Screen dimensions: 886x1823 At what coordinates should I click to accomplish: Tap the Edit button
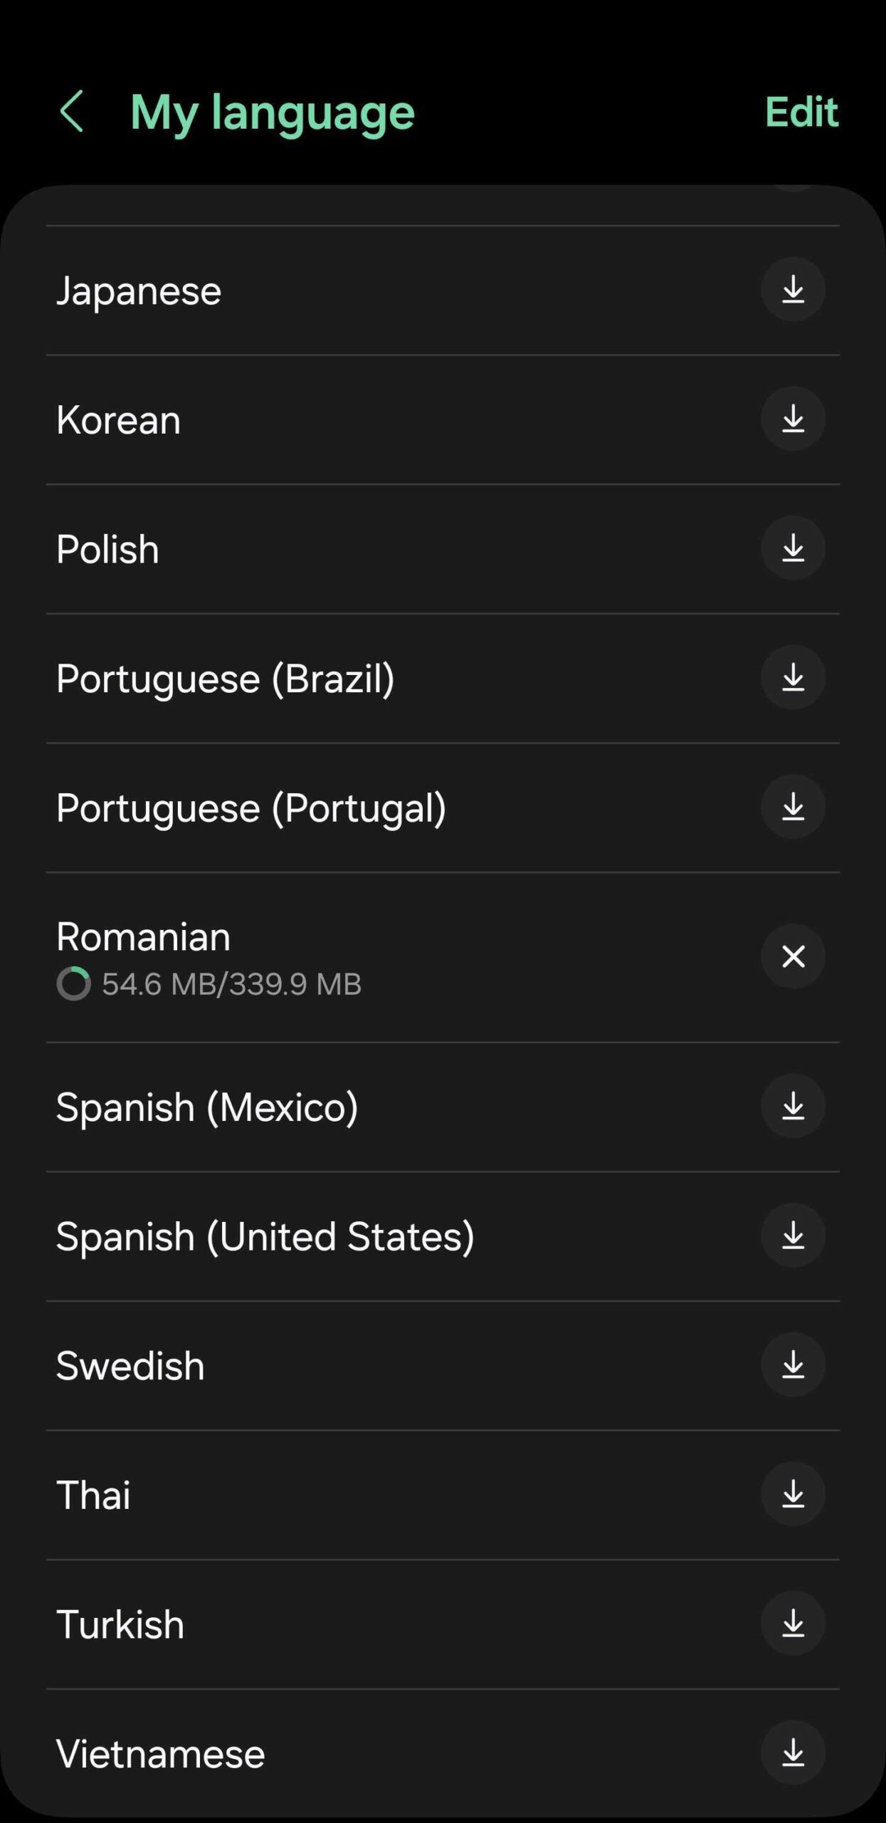pyautogui.click(x=801, y=112)
